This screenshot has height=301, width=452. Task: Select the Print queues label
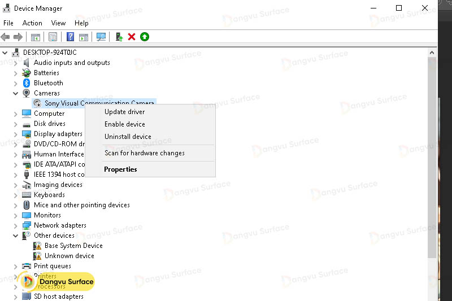[x=52, y=266]
